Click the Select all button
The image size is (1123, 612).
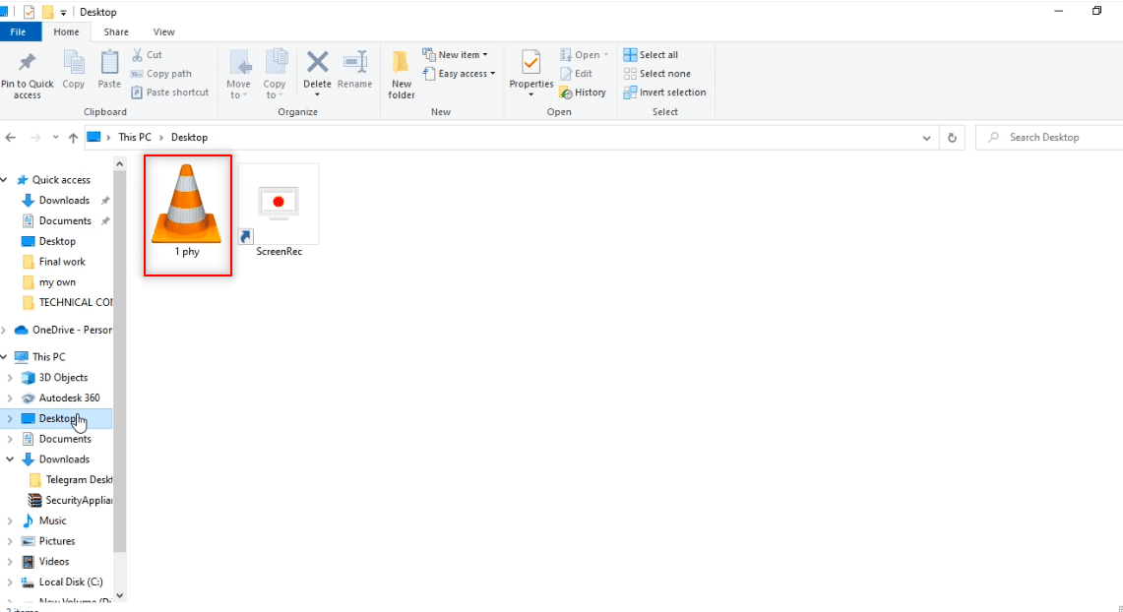[x=650, y=55]
